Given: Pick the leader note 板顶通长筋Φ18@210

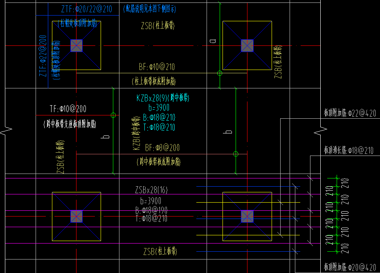Looking at the screenshot, I should (349, 150).
